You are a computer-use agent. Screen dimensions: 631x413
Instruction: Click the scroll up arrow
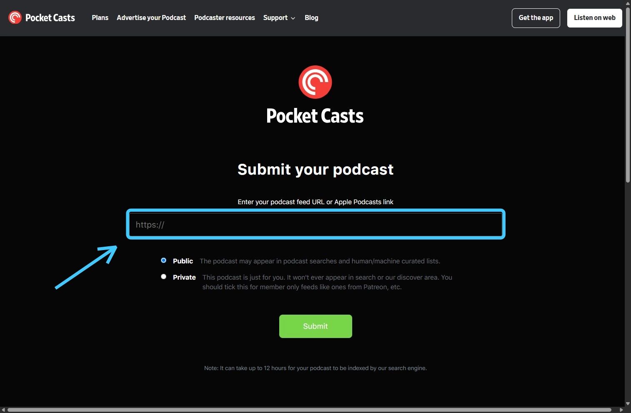628,3
